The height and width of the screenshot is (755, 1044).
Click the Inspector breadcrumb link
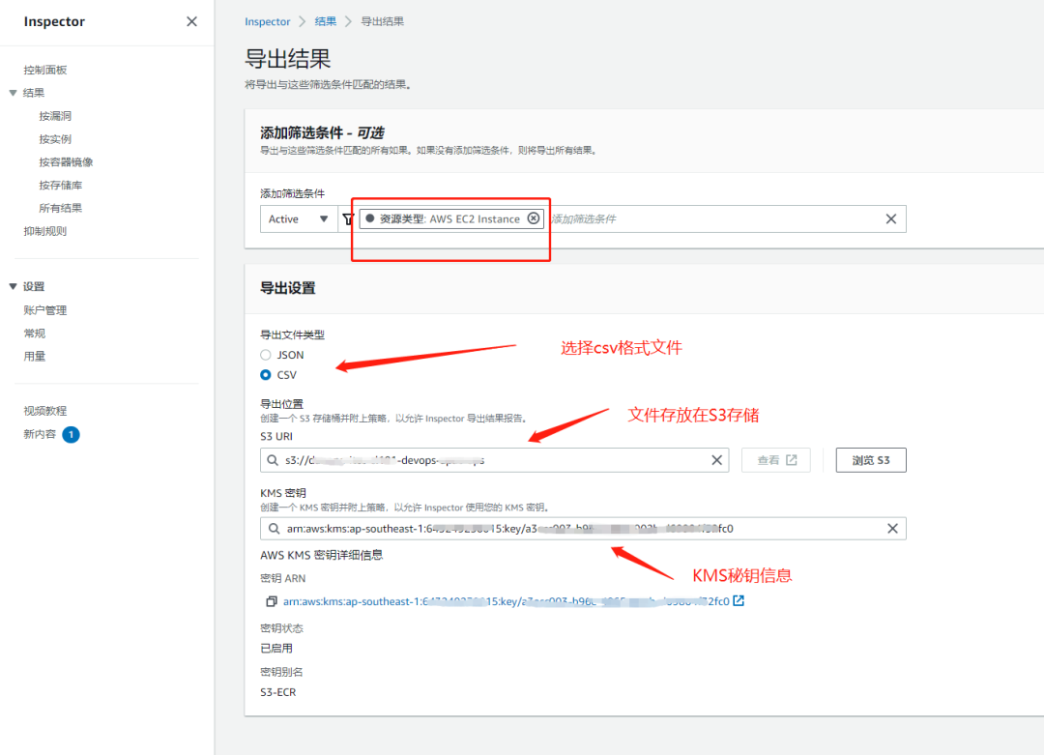[x=267, y=20]
